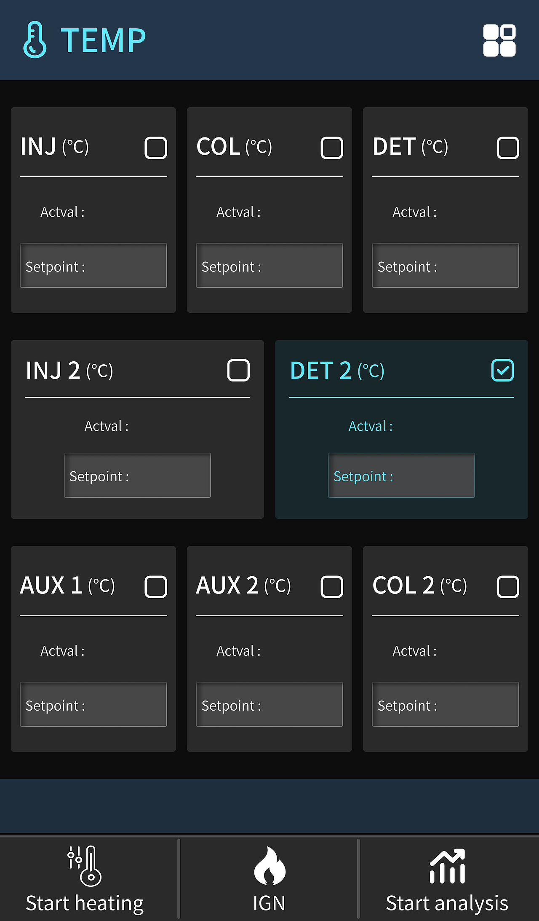Enable the INJ checkbox
Screen dimensions: 539x921
156,148
